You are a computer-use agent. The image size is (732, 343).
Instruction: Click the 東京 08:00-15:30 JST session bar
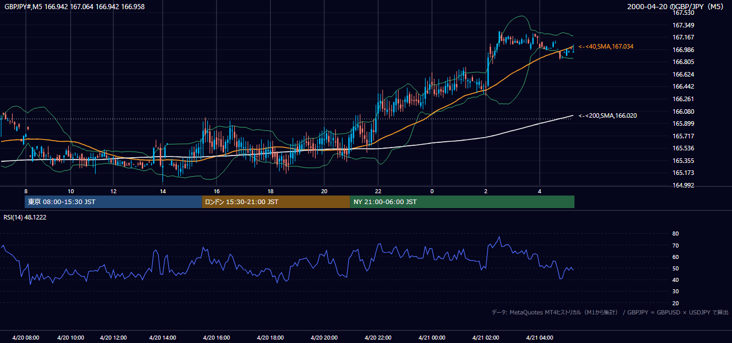113,202
